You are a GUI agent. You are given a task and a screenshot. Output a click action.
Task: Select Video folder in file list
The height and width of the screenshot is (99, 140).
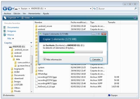(40, 71)
